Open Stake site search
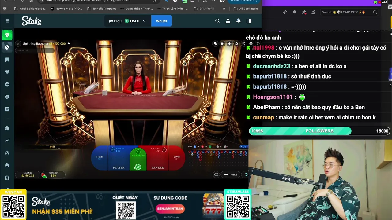 click(x=217, y=21)
